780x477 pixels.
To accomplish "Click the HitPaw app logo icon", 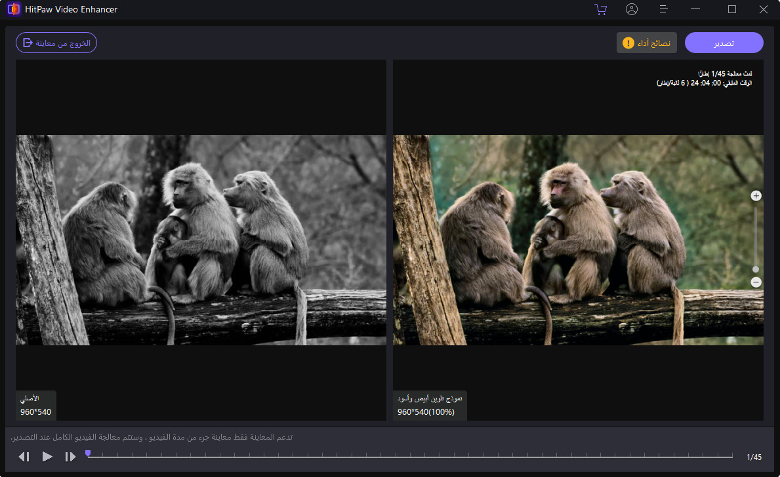I will tap(13, 10).
